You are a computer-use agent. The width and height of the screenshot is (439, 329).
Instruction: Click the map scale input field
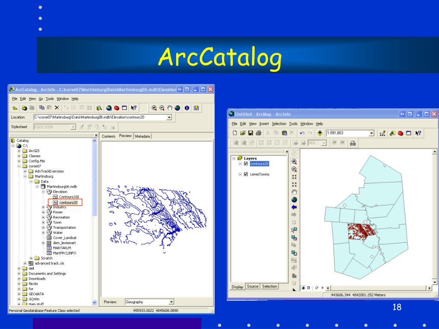[x=347, y=133]
